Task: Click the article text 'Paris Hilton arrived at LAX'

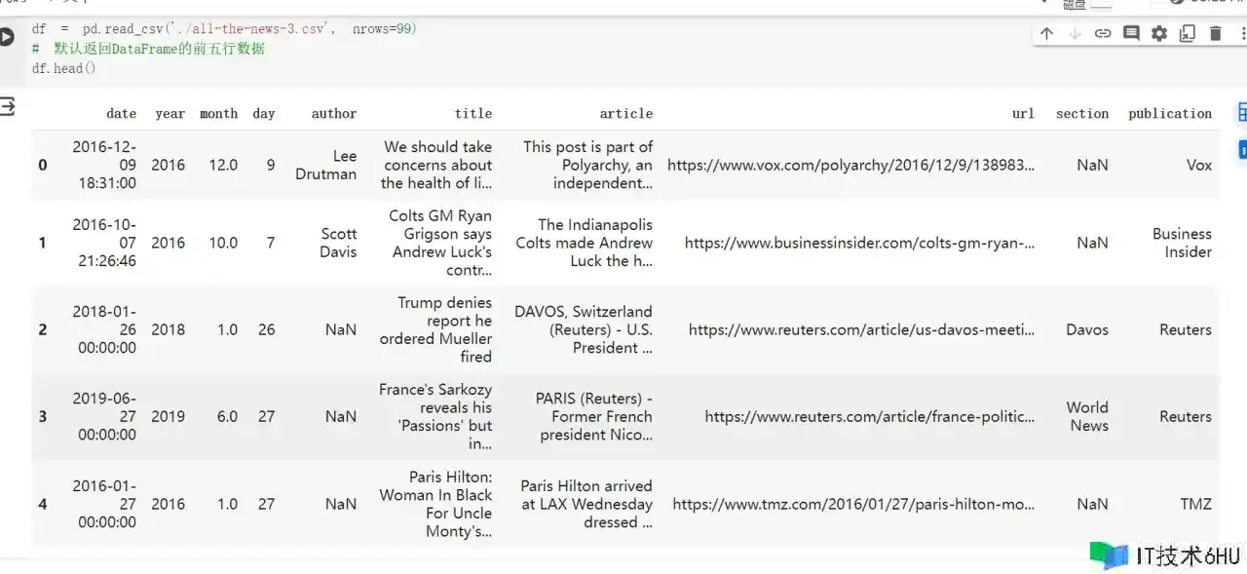Action: 586,504
